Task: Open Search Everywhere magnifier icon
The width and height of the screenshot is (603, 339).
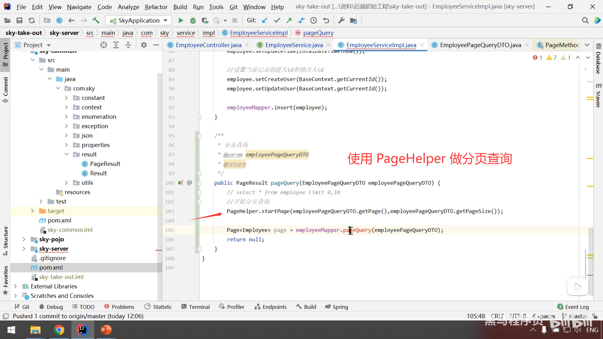Action: [x=585, y=20]
